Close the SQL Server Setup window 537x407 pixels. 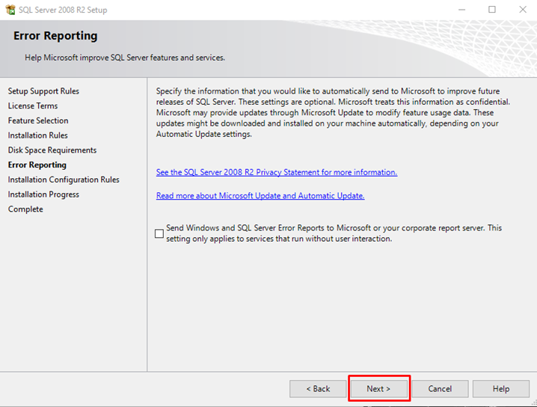pyautogui.click(x=522, y=10)
